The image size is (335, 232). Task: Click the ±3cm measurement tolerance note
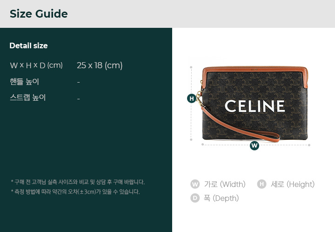click(75, 192)
